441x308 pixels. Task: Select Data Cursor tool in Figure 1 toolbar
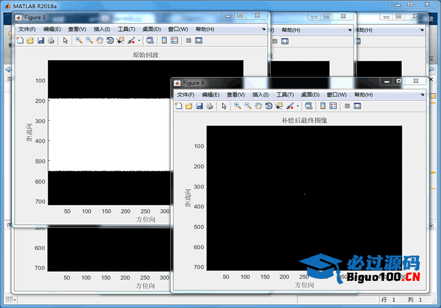click(120, 41)
